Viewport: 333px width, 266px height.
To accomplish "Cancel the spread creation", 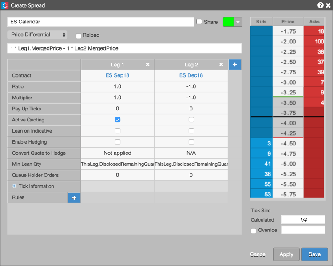I will tap(258, 254).
